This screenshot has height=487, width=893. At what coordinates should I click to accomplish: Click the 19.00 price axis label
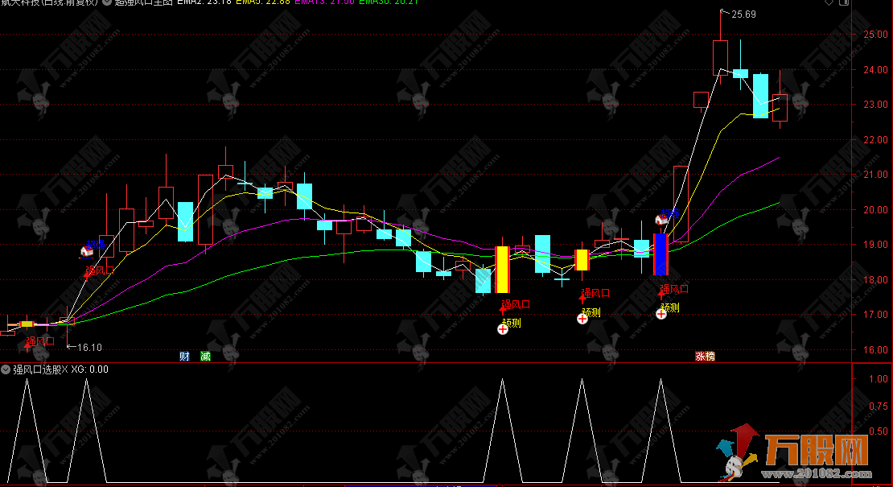pyautogui.click(x=875, y=245)
